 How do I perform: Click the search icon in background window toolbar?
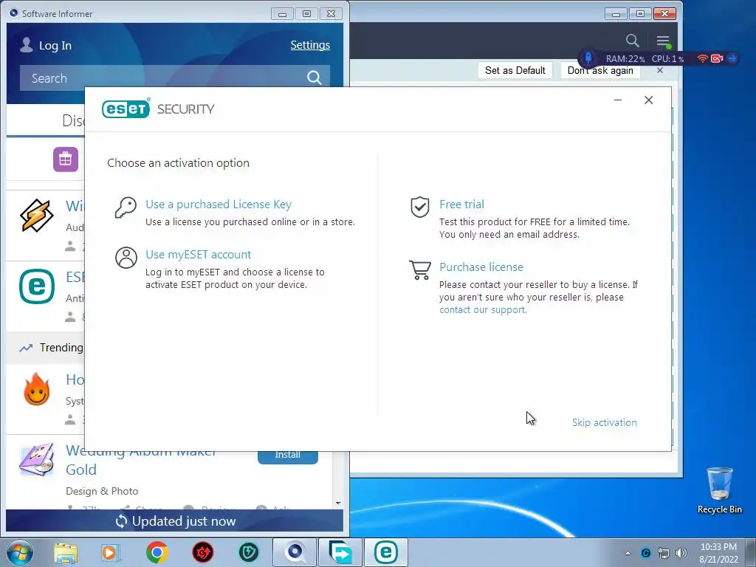pos(633,41)
